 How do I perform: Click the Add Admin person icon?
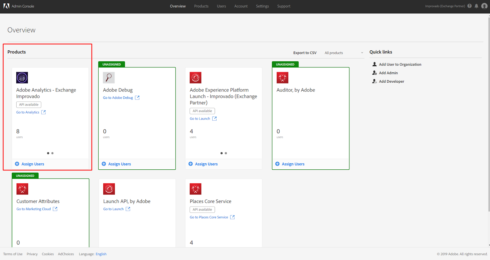coord(374,73)
